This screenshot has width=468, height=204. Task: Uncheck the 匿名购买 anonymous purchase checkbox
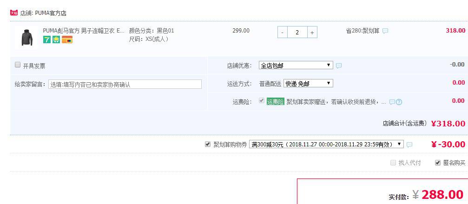tap(437, 163)
